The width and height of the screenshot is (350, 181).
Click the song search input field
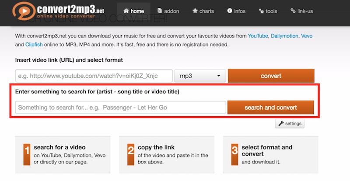coord(120,108)
